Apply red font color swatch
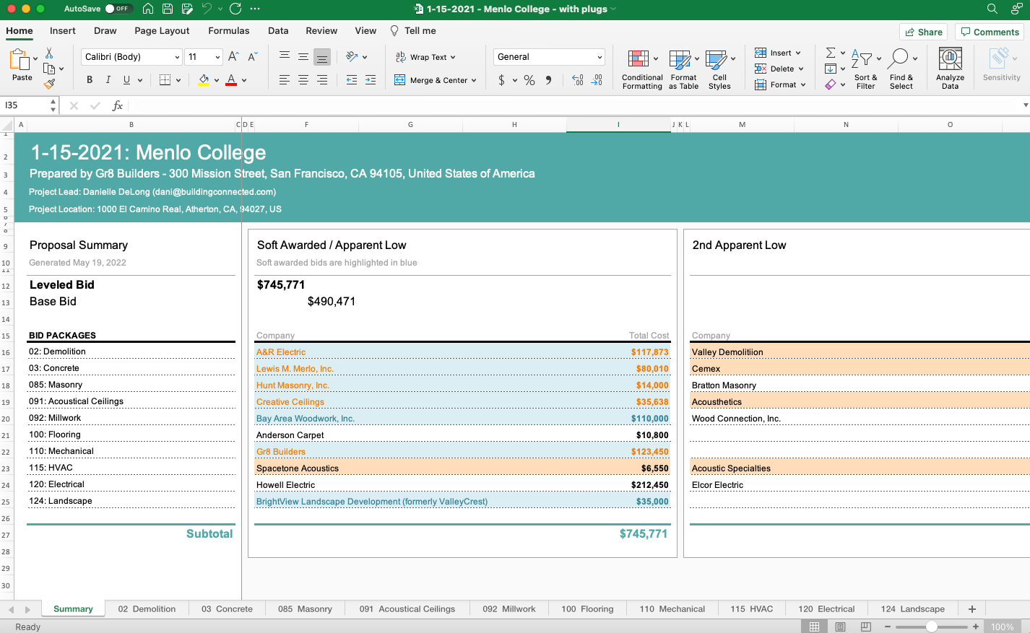Screen dimensions: 1030x633 click(231, 80)
